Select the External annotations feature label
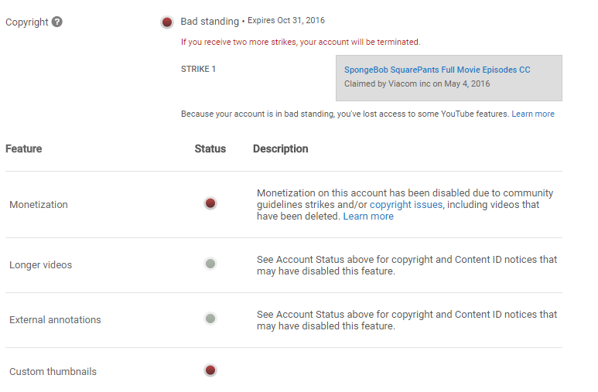Screen dimensions: 598x392 point(55,319)
